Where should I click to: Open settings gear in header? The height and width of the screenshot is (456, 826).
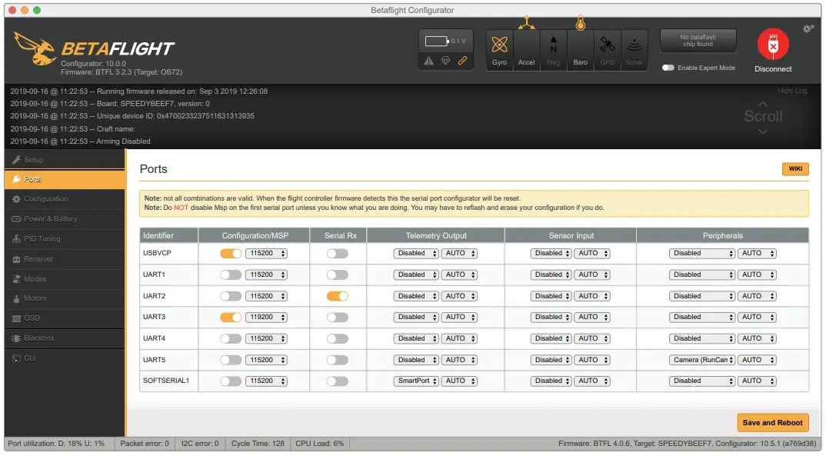808,29
